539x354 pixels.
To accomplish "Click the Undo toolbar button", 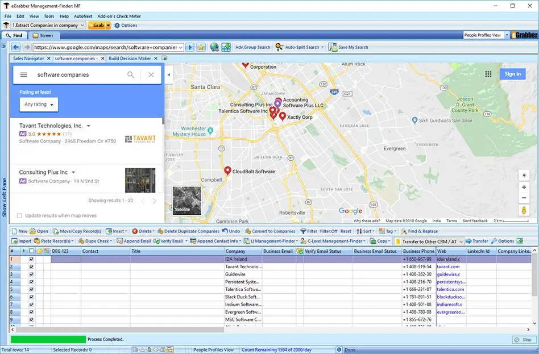I will (231, 231).
